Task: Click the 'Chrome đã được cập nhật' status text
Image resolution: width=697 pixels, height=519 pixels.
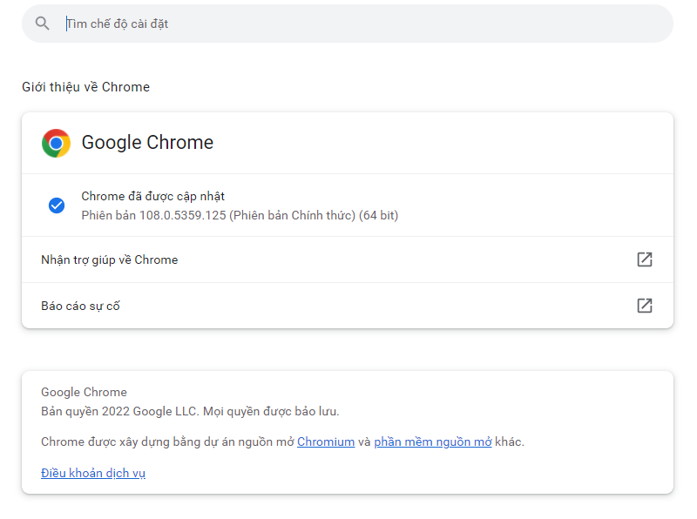Action: pos(153,196)
